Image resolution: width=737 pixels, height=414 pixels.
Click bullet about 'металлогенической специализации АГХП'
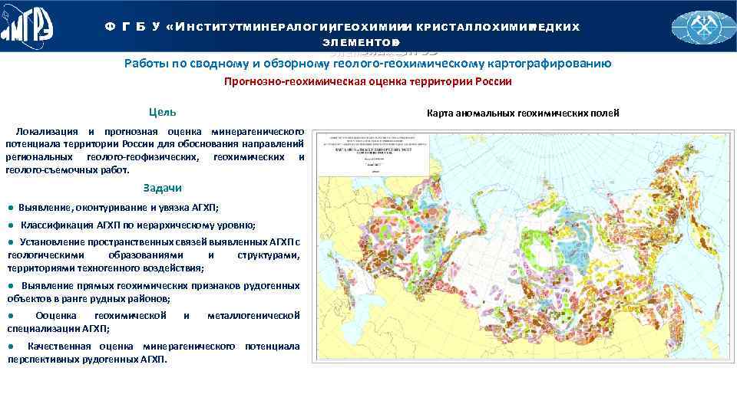pyautogui.click(x=154, y=322)
